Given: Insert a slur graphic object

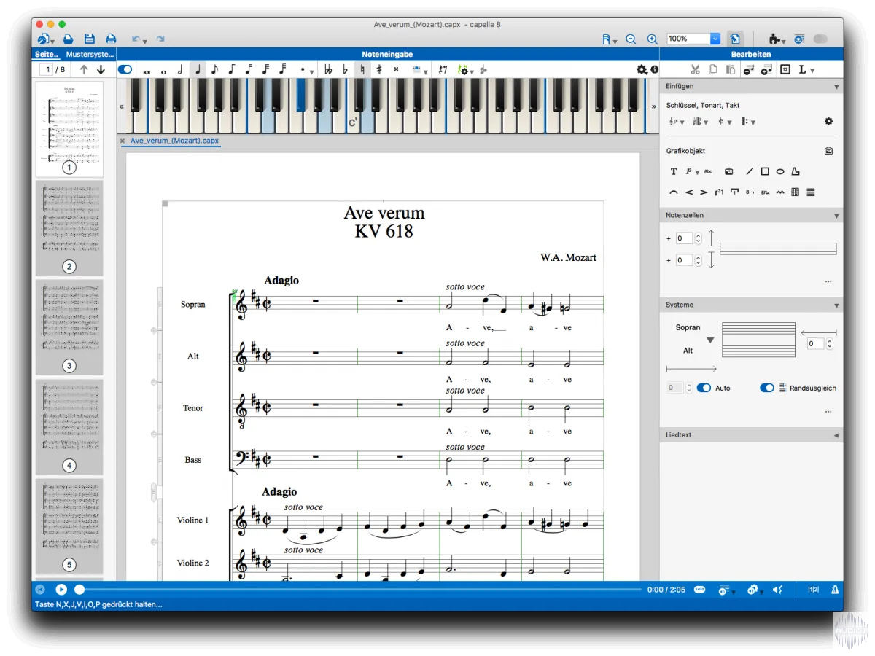Looking at the screenshot, I should 674,192.
